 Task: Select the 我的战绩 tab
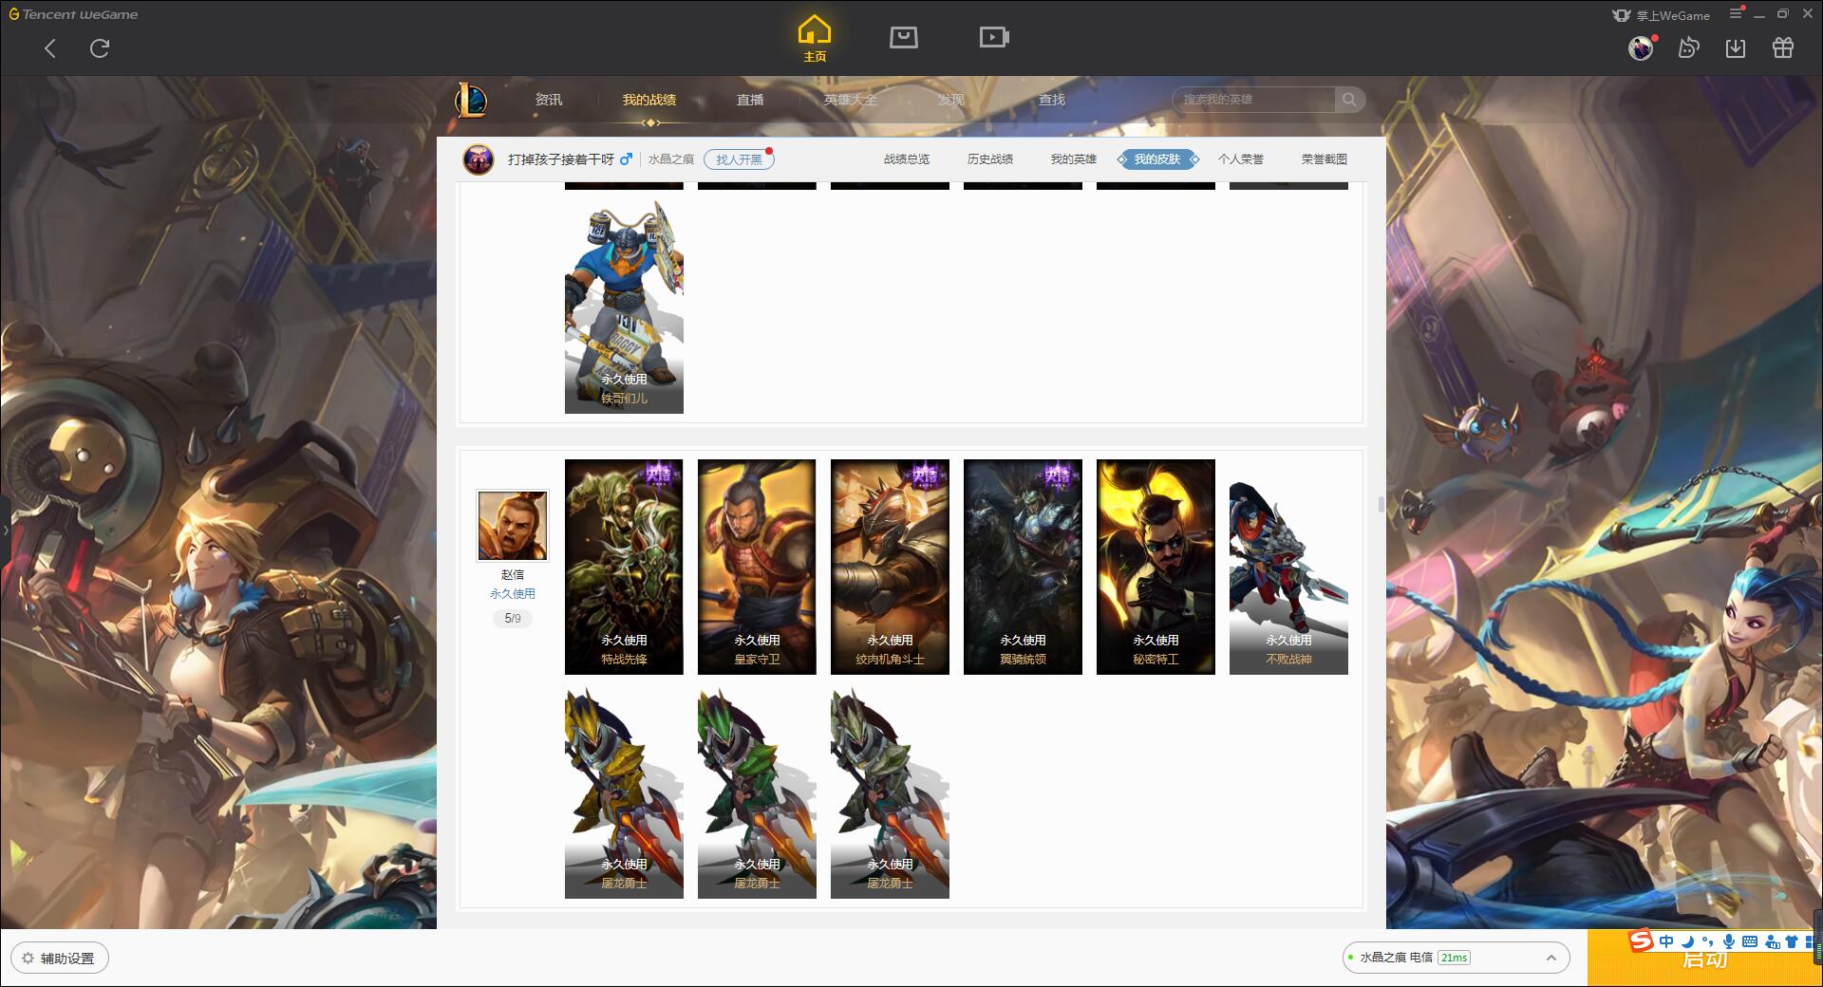coord(649,100)
